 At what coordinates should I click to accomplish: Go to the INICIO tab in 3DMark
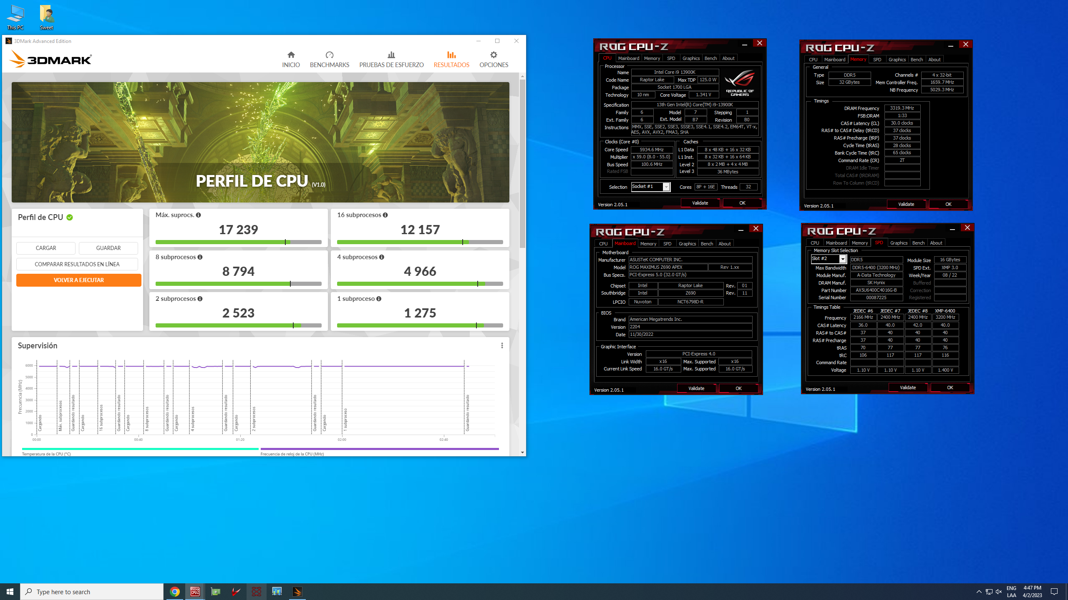[x=291, y=60]
